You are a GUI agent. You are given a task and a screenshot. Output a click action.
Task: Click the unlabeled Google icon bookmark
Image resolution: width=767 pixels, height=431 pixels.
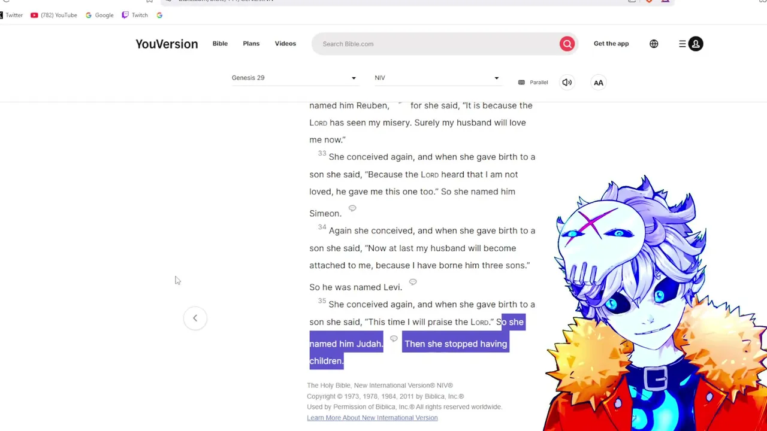point(159,15)
